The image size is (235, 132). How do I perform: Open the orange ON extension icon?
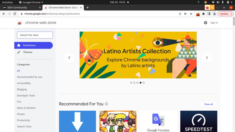click(x=198, y=14)
